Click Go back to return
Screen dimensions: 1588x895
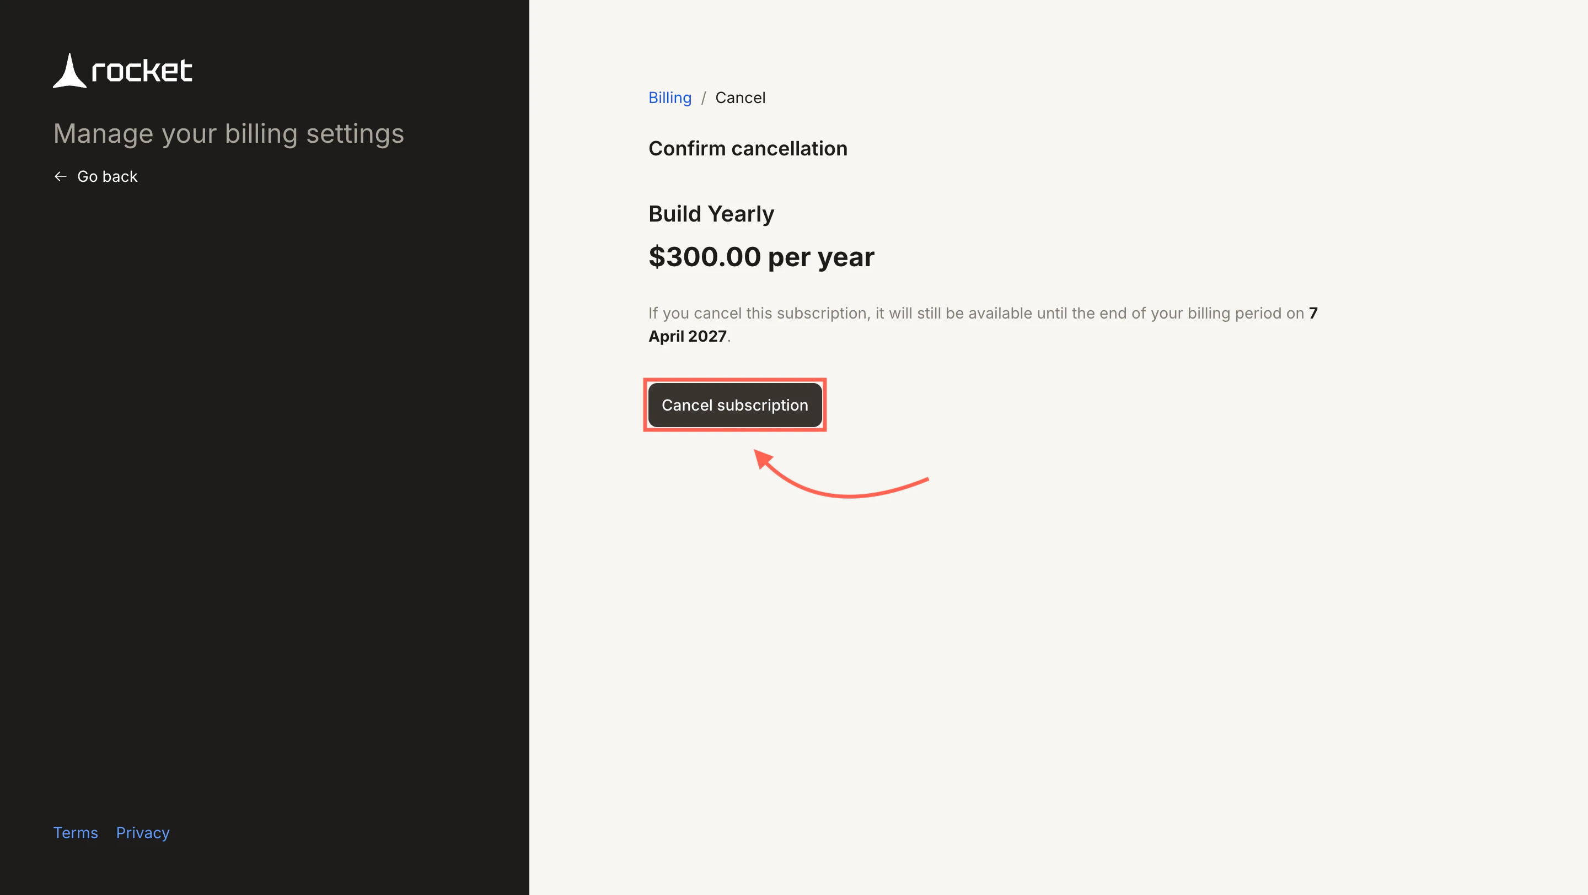click(106, 176)
